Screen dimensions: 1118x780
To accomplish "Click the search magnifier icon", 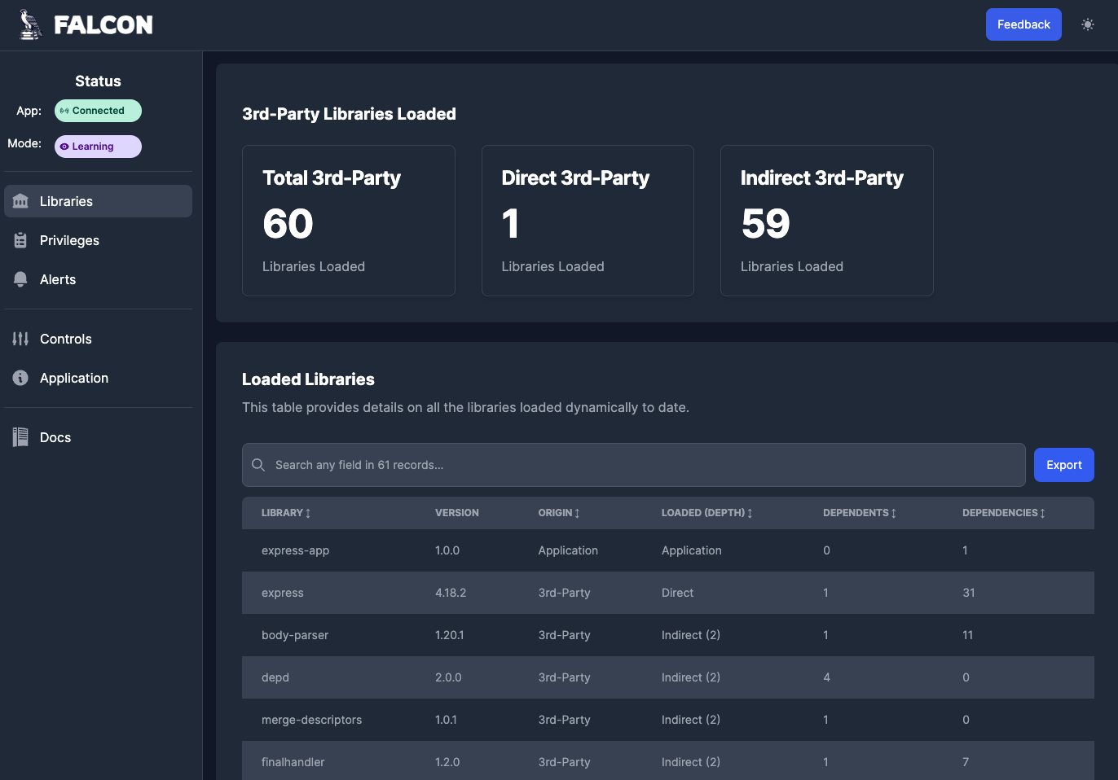I will [258, 465].
